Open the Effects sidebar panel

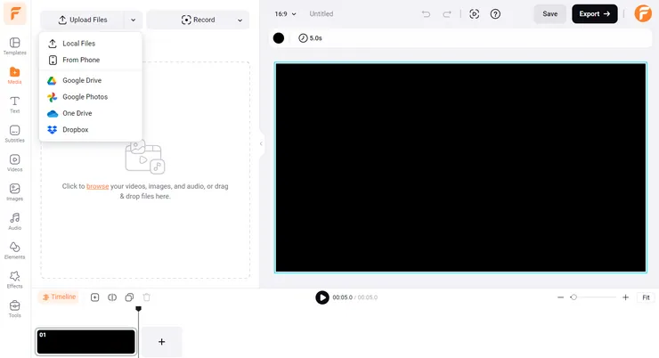(x=14, y=279)
